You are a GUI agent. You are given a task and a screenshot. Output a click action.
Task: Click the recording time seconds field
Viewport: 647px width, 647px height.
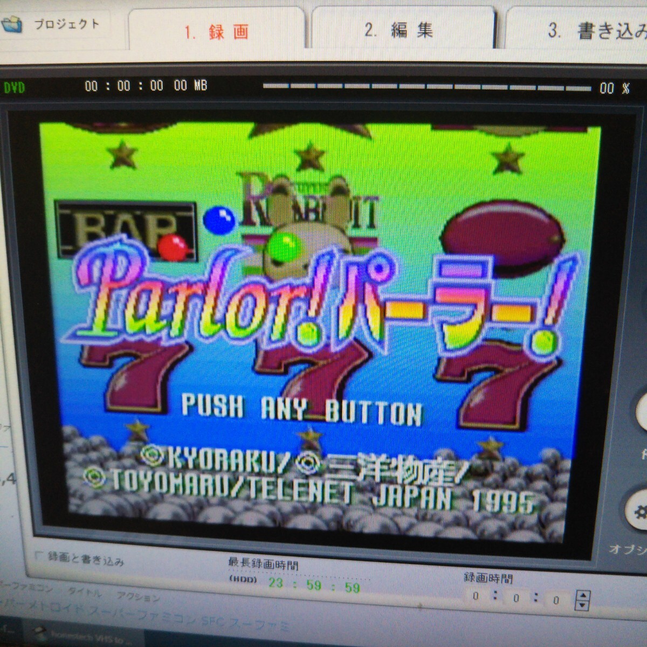pos(556,600)
